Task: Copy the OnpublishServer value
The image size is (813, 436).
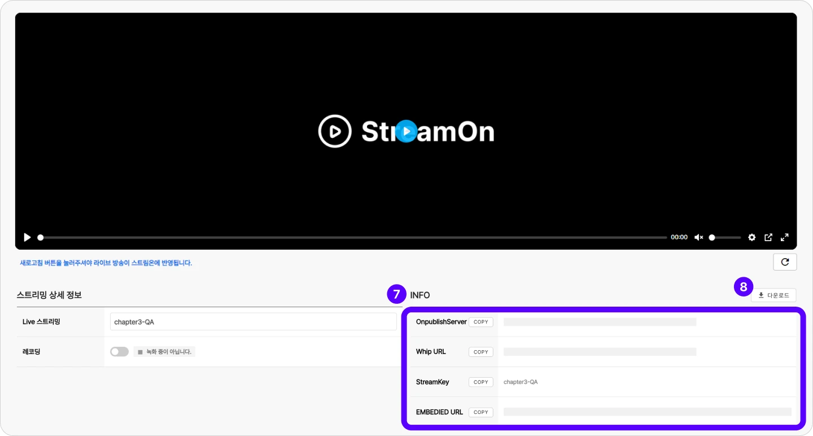Action: tap(481, 322)
